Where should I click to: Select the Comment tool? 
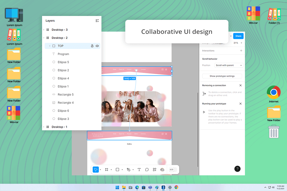pos(147,170)
